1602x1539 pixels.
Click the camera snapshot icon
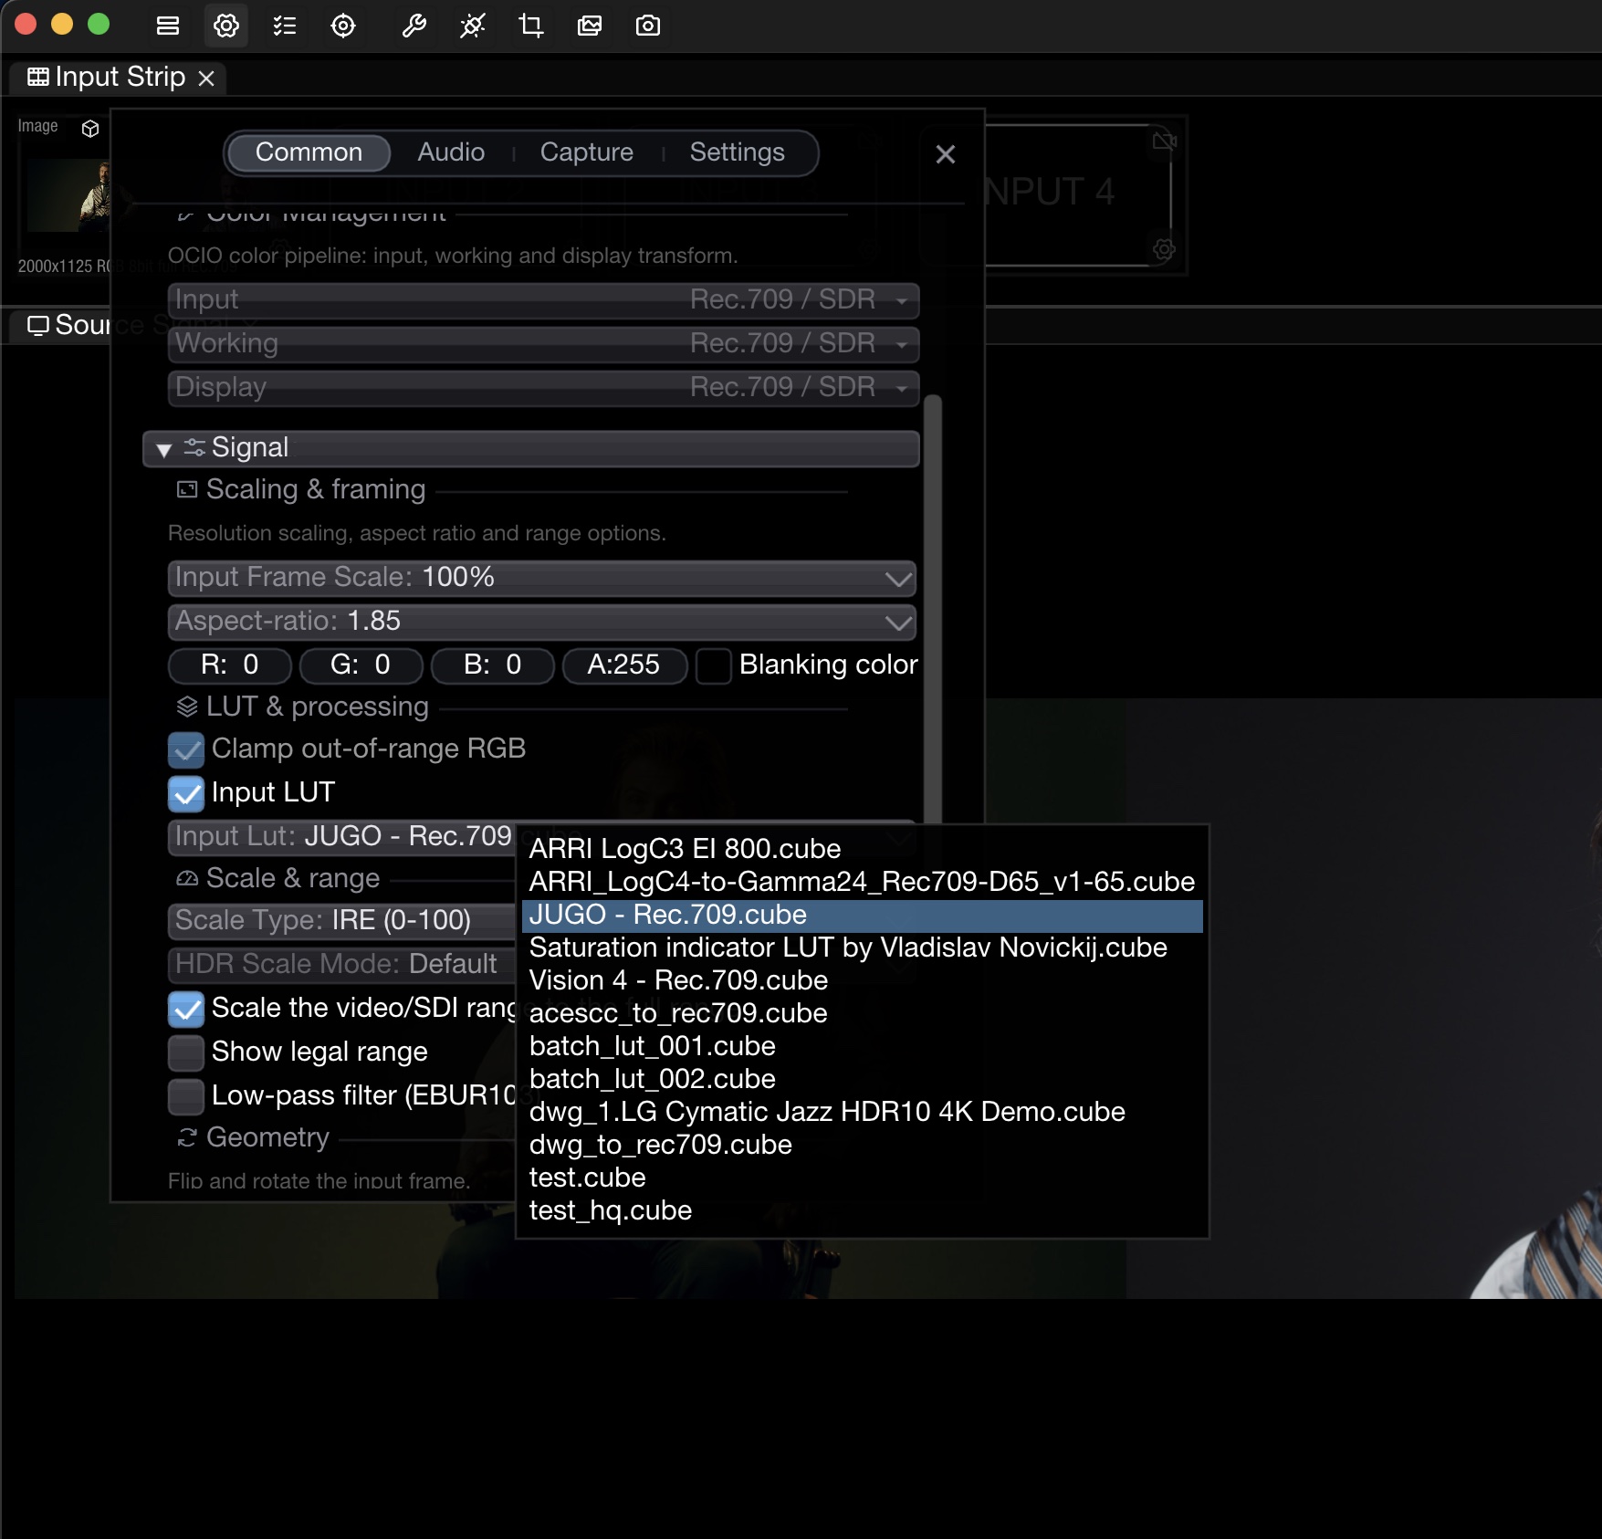tap(648, 26)
